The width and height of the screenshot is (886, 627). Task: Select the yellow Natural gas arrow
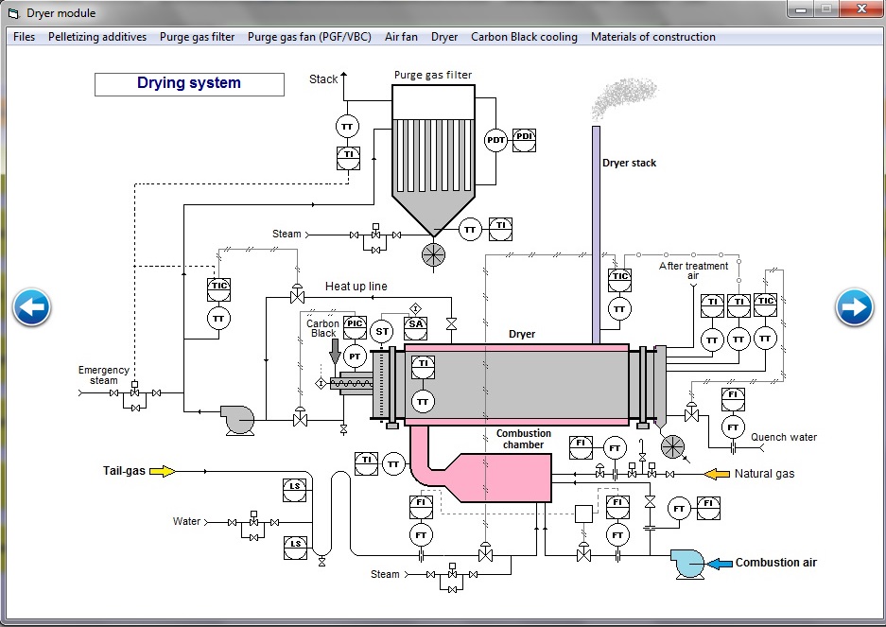tap(717, 474)
